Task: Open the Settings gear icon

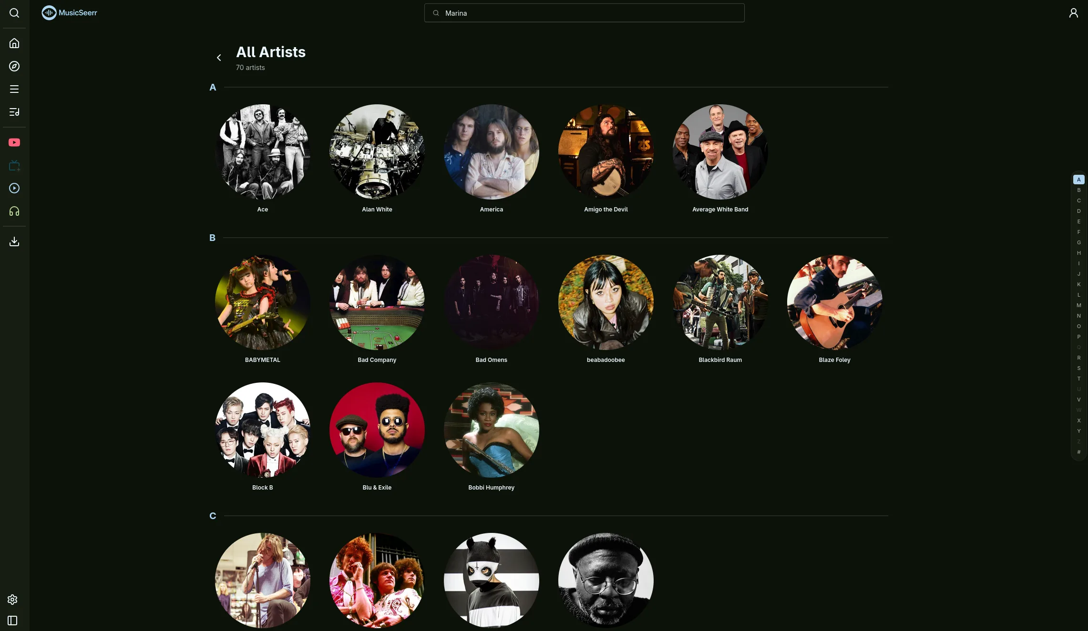Action: tap(12, 599)
